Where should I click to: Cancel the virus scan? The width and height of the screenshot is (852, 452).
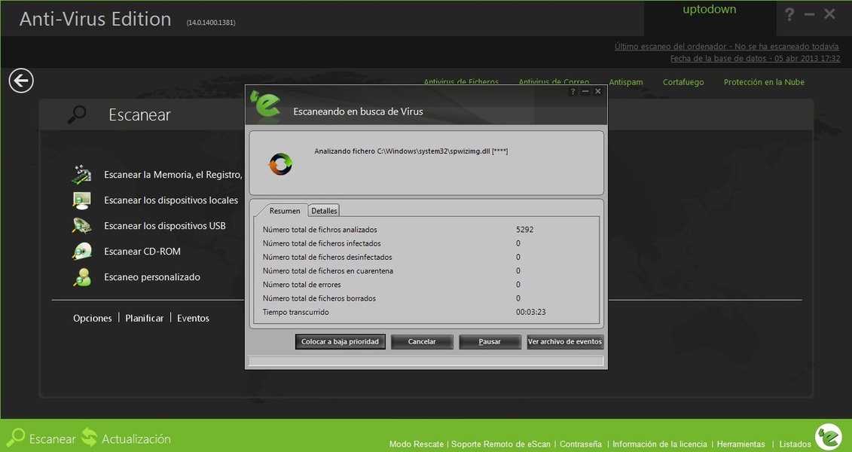[x=422, y=342]
